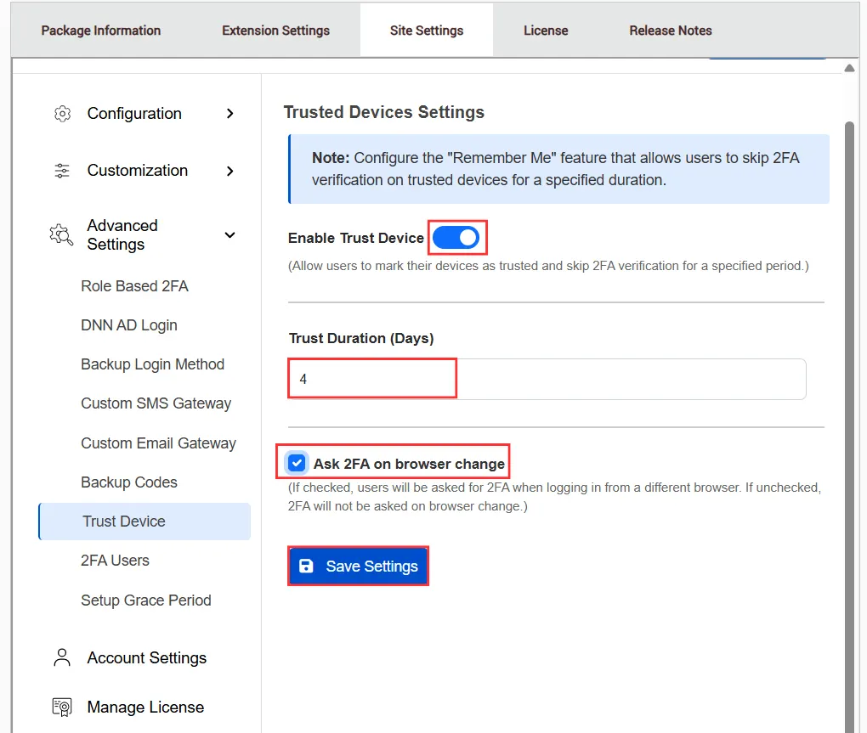The height and width of the screenshot is (733, 867).
Task: Click the Customization sliders icon
Action: click(x=62, y=171)
